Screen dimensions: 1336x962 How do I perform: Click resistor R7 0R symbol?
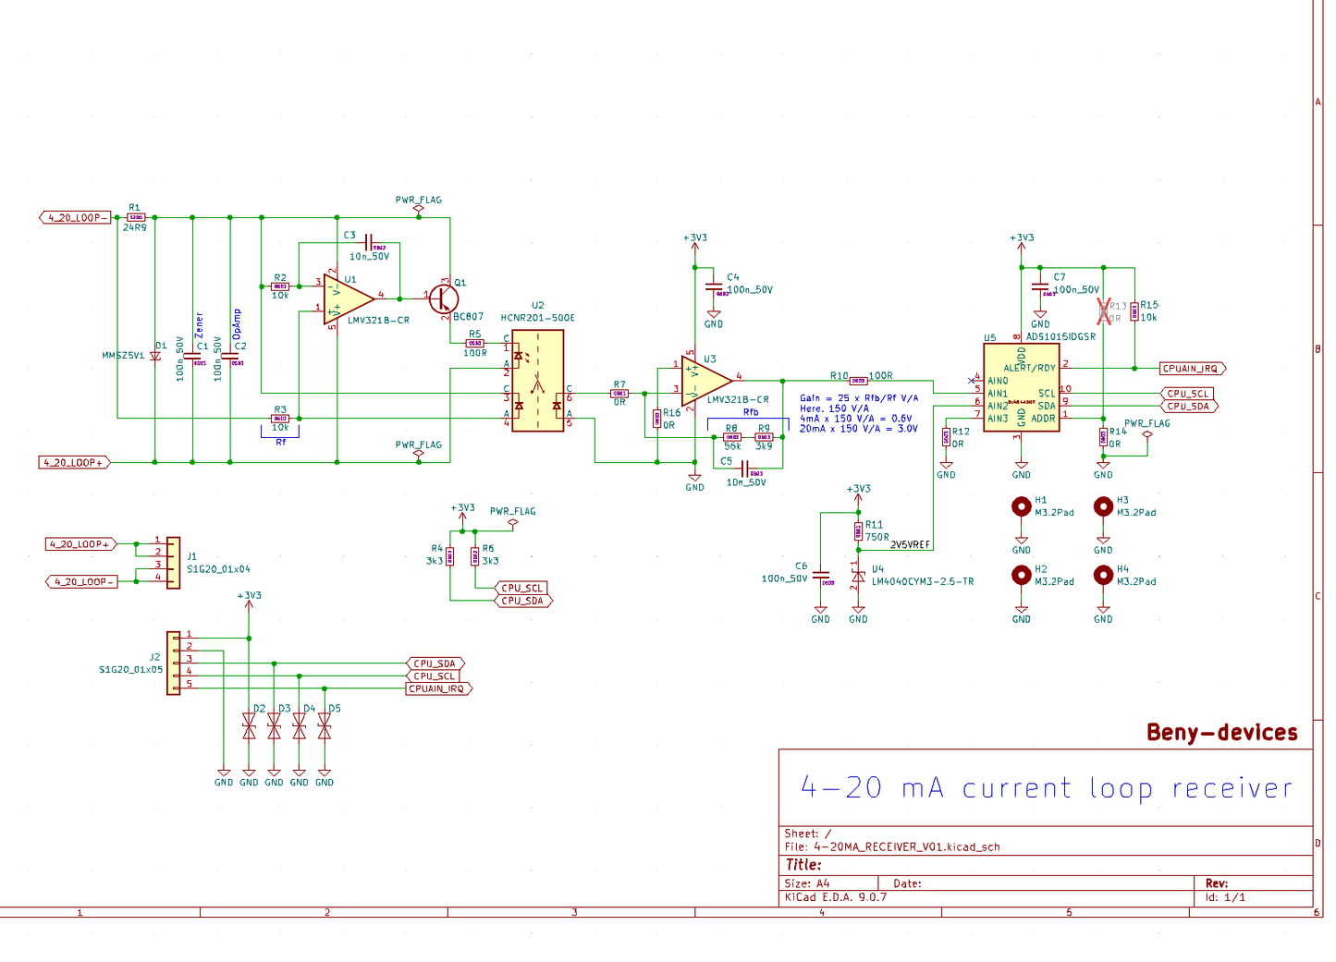[x=619, y=394]
